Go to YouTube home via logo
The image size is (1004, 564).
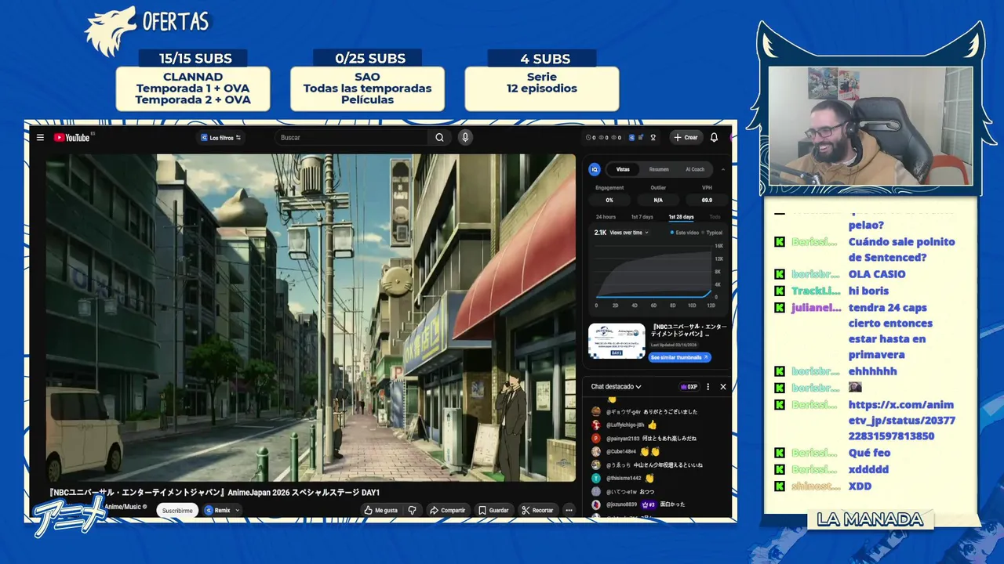[71, 138]
